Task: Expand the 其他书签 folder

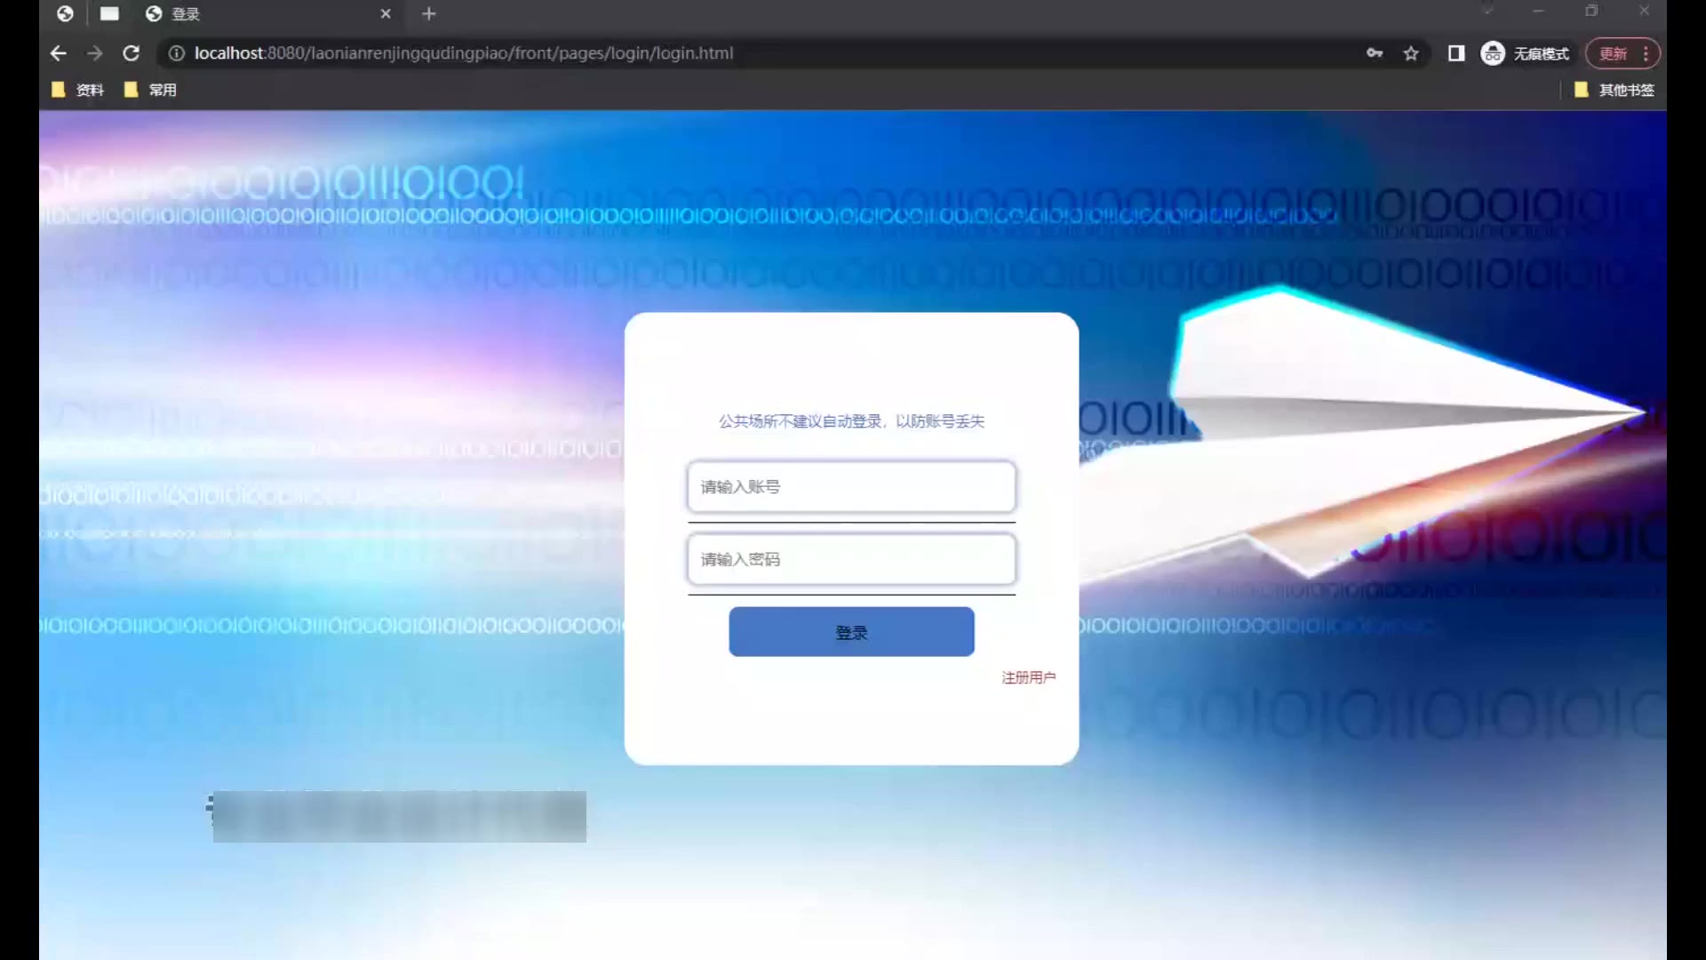Action: coord(1614,90)
